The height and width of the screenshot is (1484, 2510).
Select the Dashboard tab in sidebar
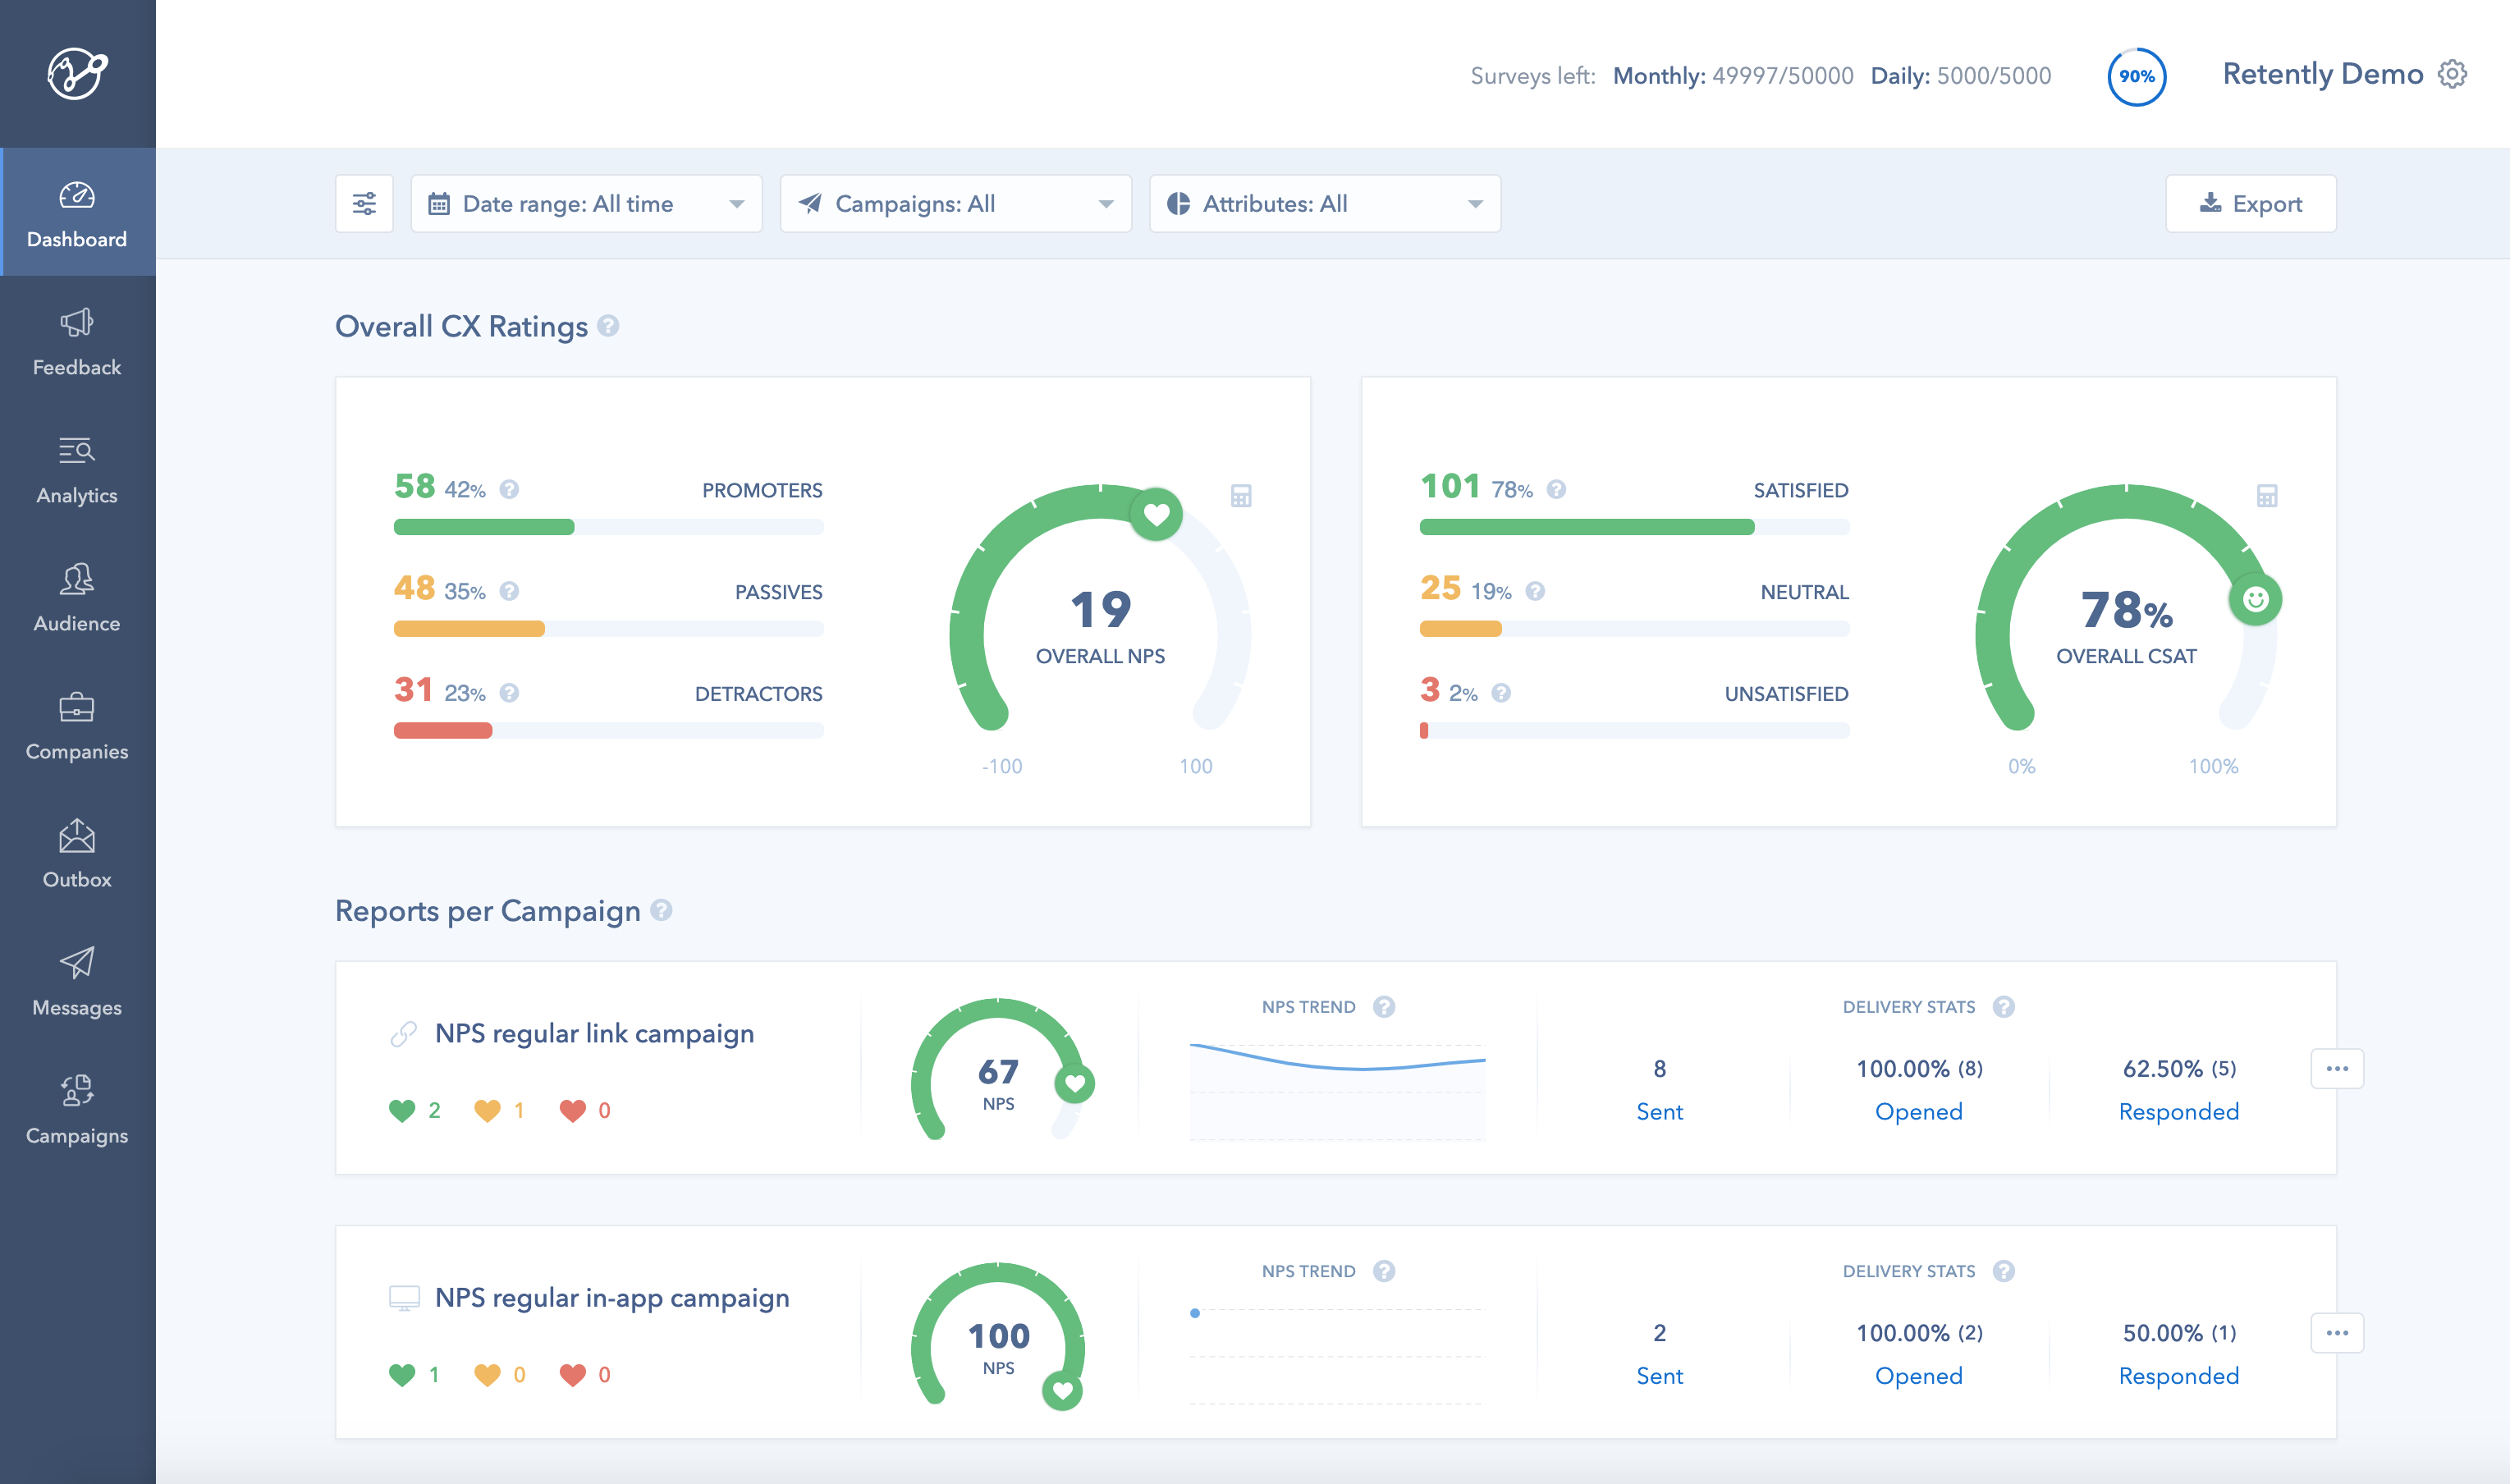(78, 212)
